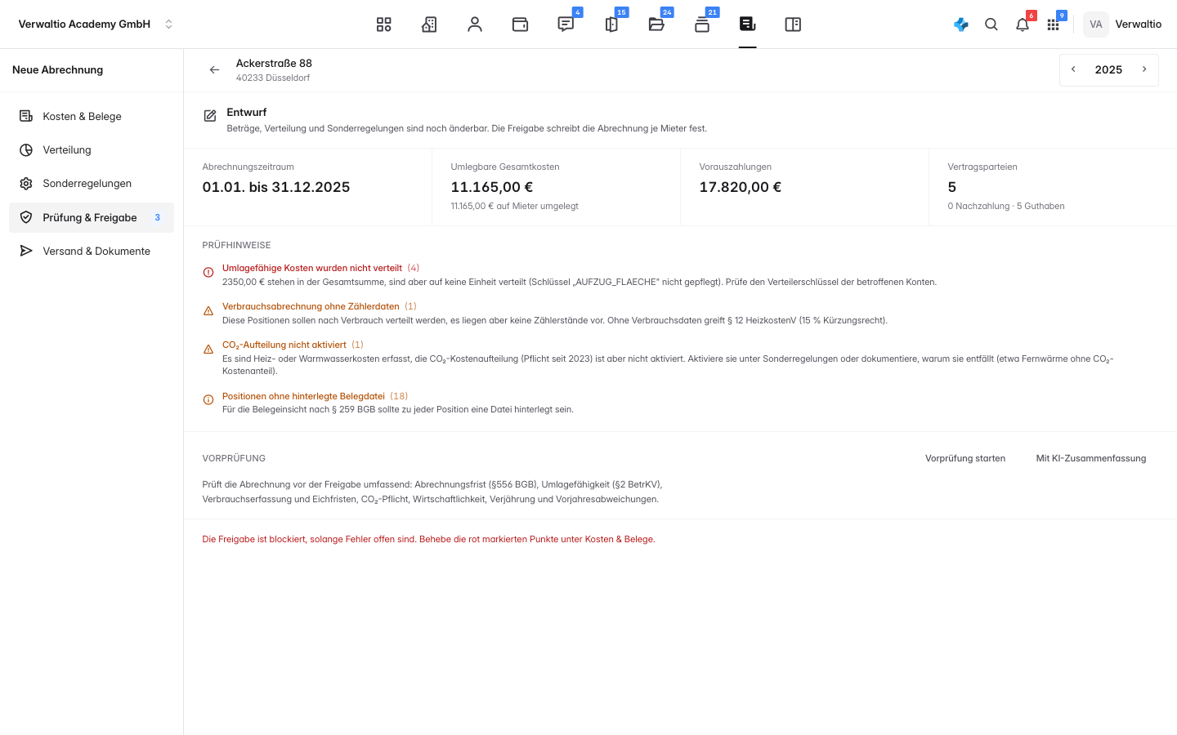
Task: Open hint Verbrauchsabrechnung ohne Zählerdaten
Action: (x=311, y=306)
